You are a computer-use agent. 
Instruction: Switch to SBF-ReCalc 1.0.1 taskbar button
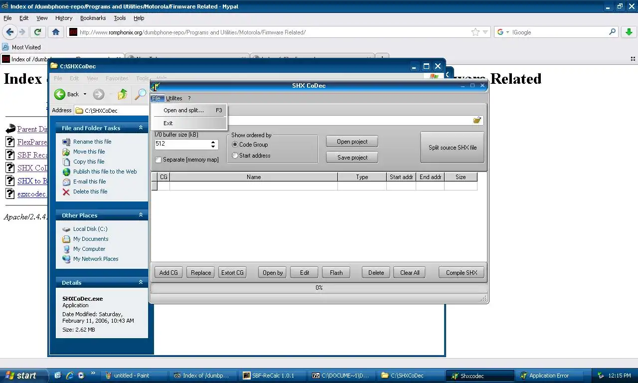(273, 376)
